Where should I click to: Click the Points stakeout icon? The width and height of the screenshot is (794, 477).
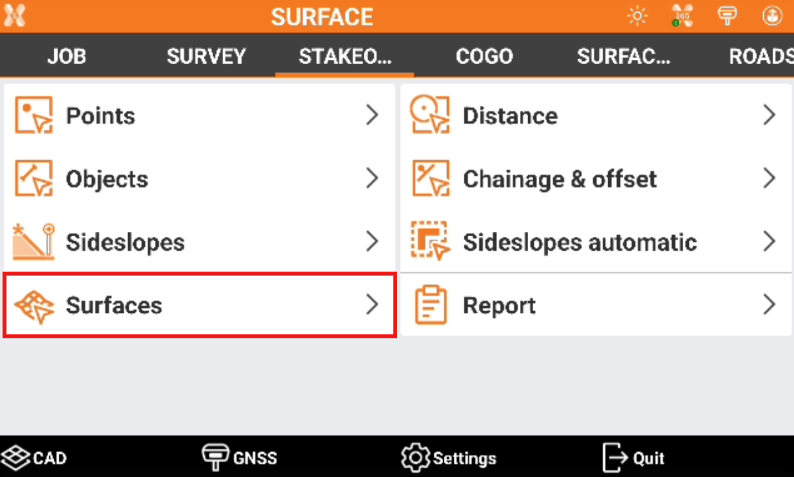[34, 116]
